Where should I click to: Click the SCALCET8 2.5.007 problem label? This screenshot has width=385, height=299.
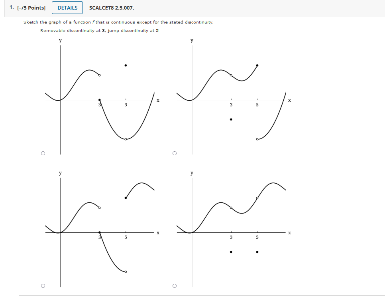(112, 7)
